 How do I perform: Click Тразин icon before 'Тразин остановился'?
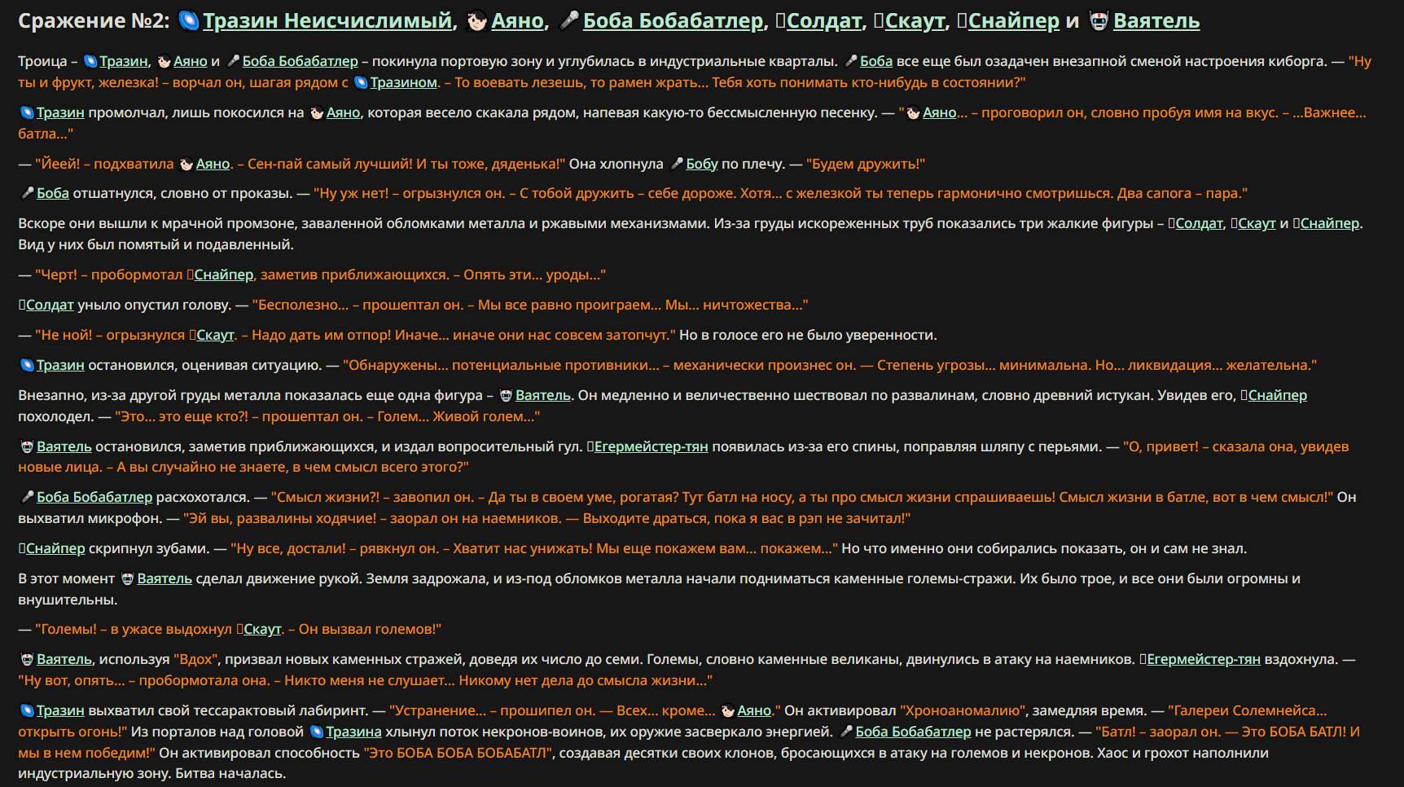tap(27, 365)
